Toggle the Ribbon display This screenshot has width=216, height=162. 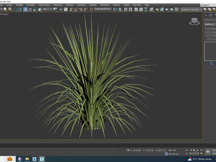pos(136,9)
